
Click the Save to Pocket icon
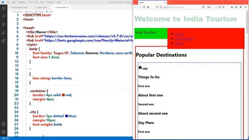point(220,7)
